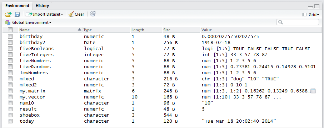Image resolution: width=324 pixels, height=128 pixels.
Task: Select the variable name "fiveBooleans"
Action: coord(36,49)
